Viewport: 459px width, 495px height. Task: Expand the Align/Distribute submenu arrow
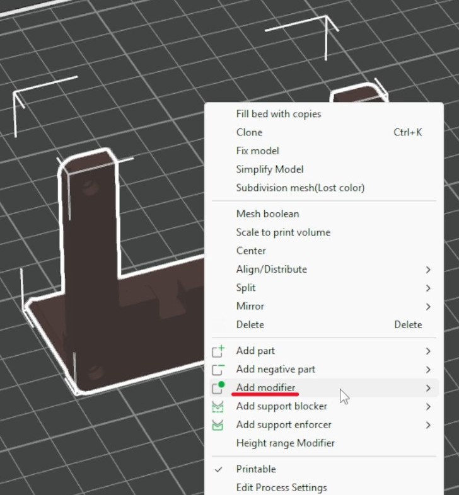coord(428,270)
